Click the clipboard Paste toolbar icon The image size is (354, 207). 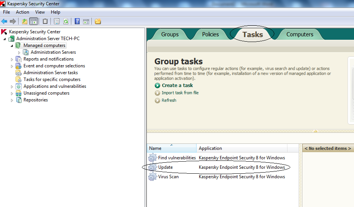click(x=45, y=21)
